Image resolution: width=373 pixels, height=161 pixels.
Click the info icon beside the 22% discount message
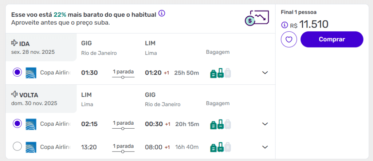(x=162, y=14)
